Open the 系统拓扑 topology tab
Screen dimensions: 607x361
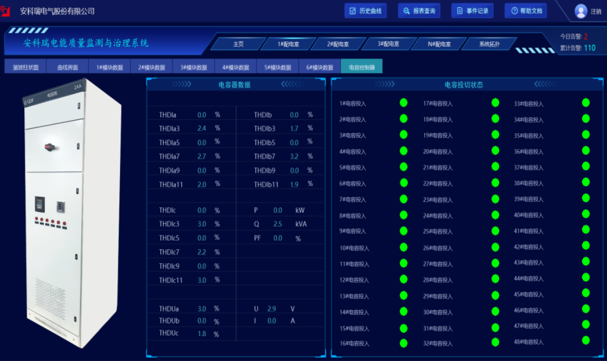pyautogui.click(x=489, y=44)
